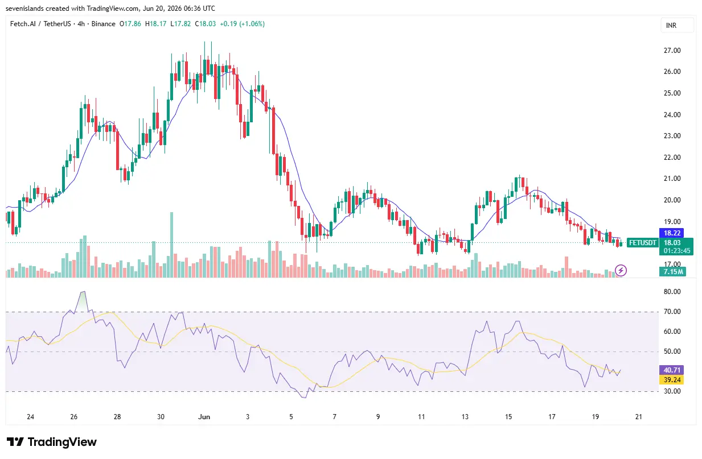The image size is (702, 459).
Task: Click the 23.00 price axis label
Action: point(672,136)
